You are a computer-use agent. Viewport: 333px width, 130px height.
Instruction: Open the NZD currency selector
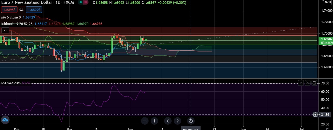coord(328,2)
